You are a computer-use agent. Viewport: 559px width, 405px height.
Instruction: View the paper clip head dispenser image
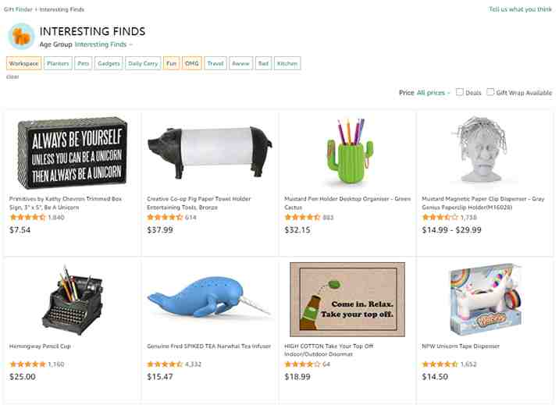(480, 149)
